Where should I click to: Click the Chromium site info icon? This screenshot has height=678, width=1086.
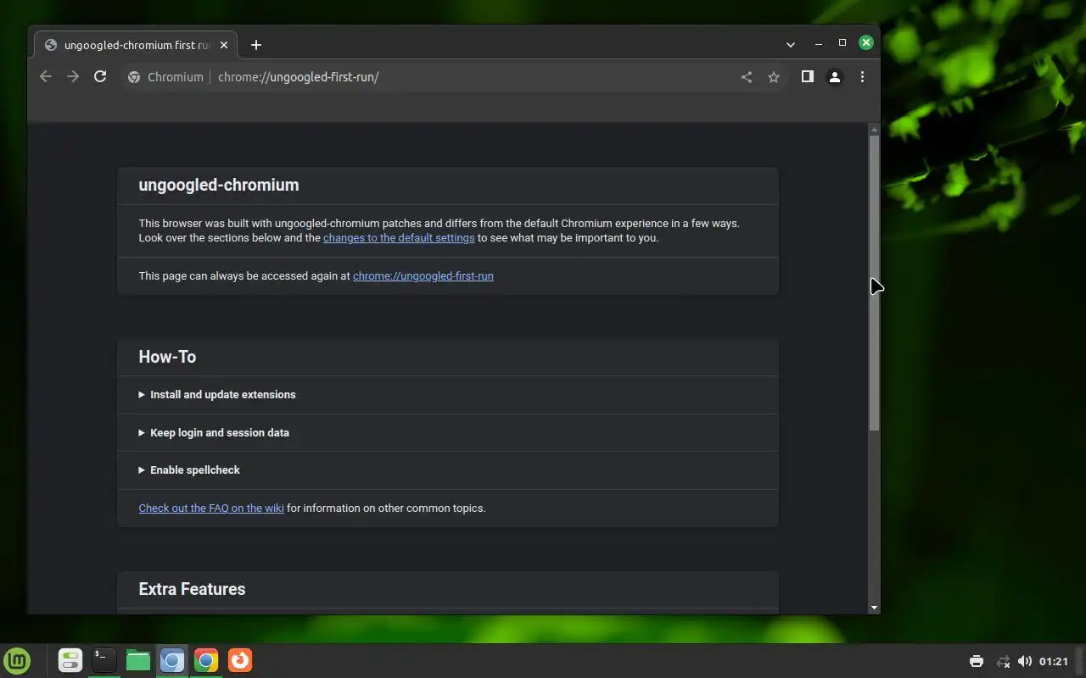tap(133, 77)
